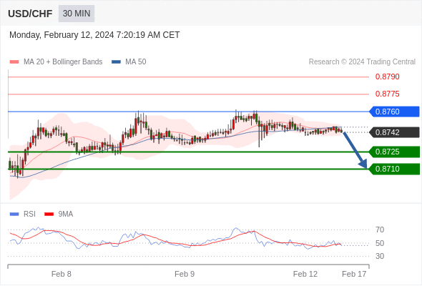Select the 0.8710 support price tag
Screen dimensions: 422x286
(x=394, y=169)
